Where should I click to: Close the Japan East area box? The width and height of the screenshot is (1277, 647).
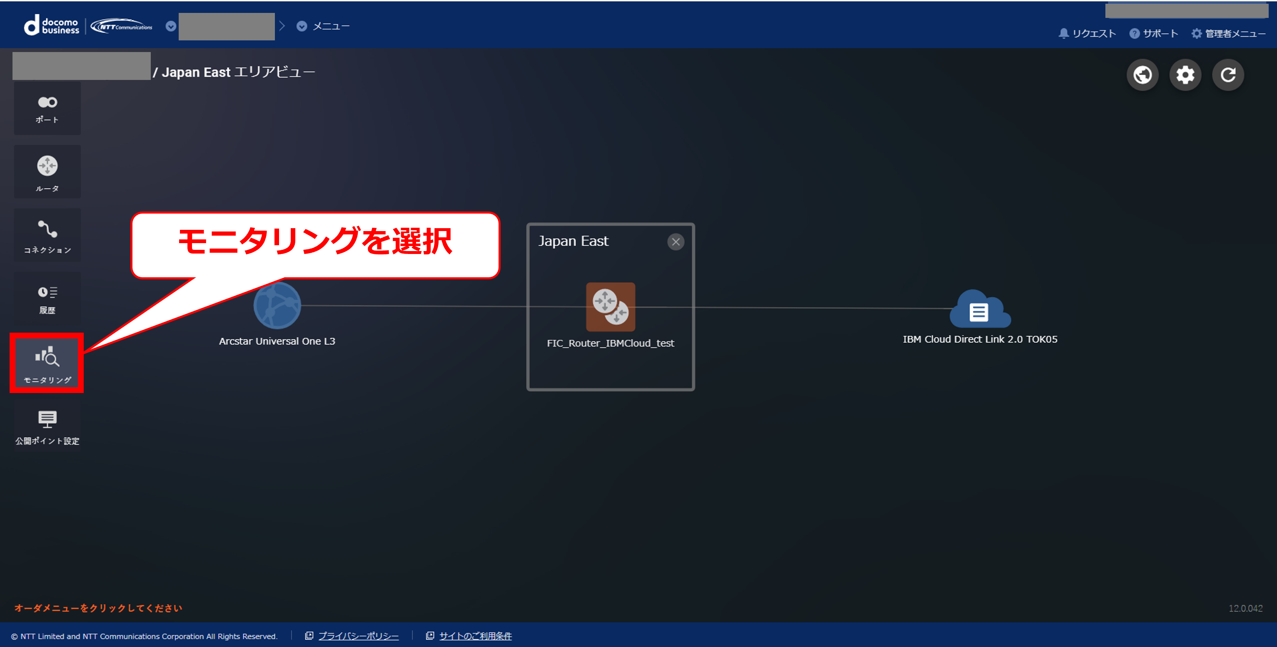675,242
